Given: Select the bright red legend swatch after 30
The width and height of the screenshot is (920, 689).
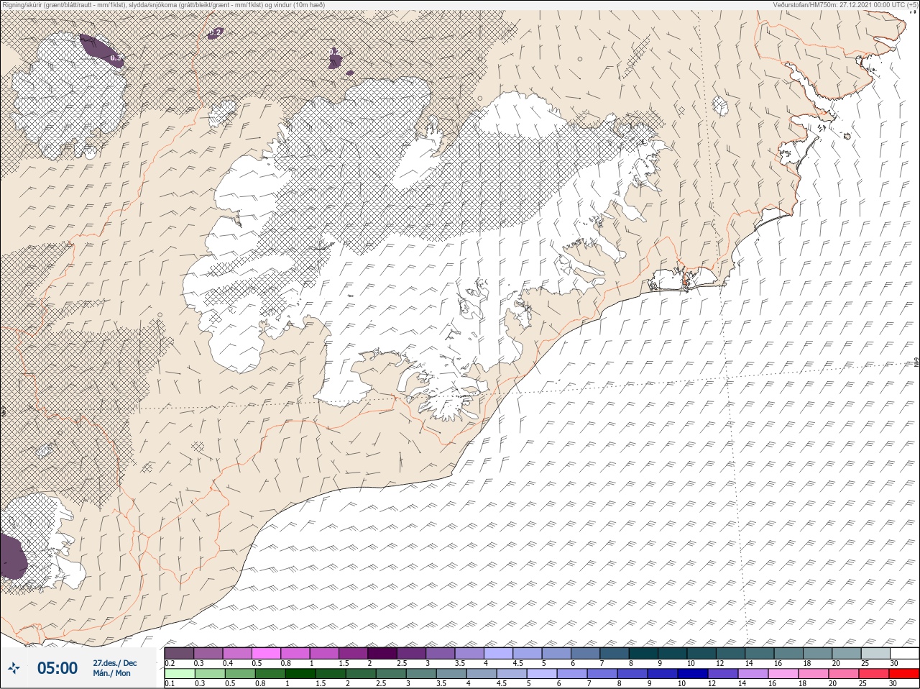Looking at the screenshot, I should coord(905,674).
